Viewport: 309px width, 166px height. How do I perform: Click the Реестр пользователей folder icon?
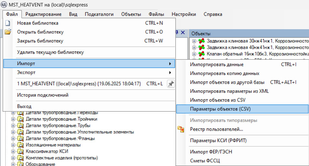point(181,129)
